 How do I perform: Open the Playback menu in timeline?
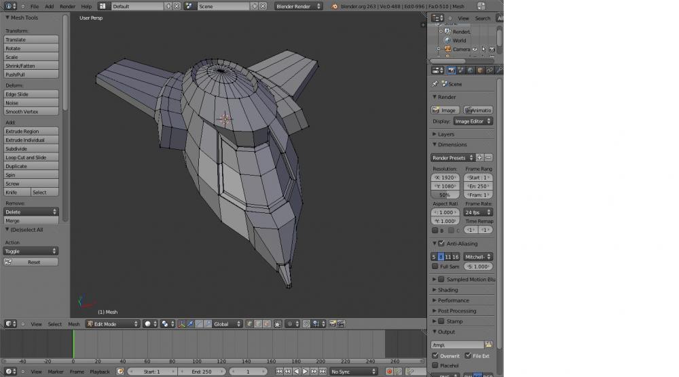100,372
